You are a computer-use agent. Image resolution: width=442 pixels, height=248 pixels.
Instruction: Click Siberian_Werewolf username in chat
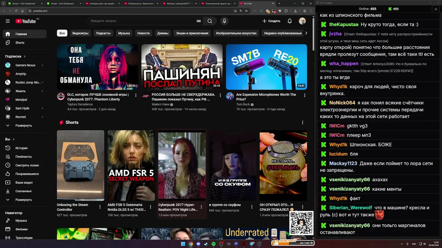coord(350,208)
